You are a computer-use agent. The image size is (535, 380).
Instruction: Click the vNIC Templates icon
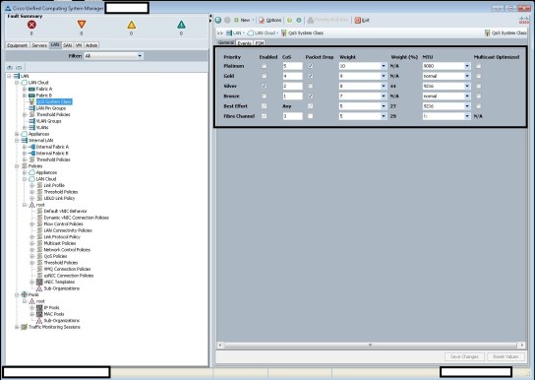(39, 282)
